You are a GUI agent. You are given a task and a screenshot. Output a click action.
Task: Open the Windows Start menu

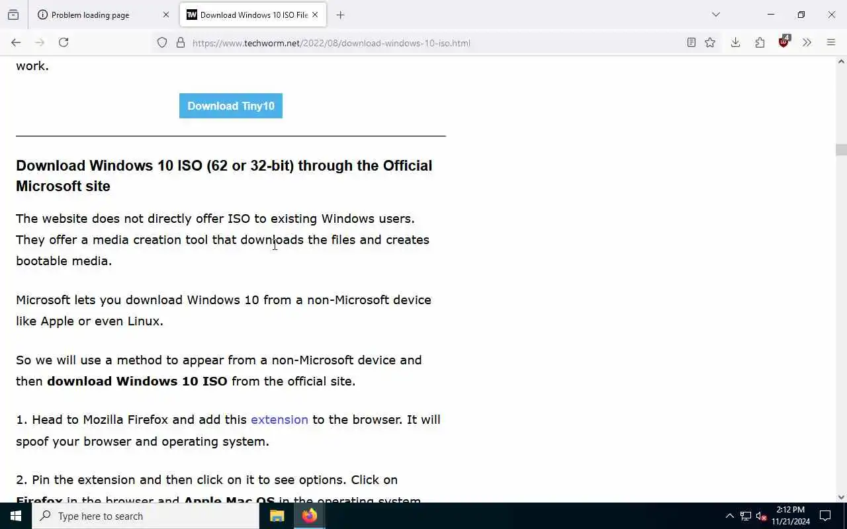point(16,516)
